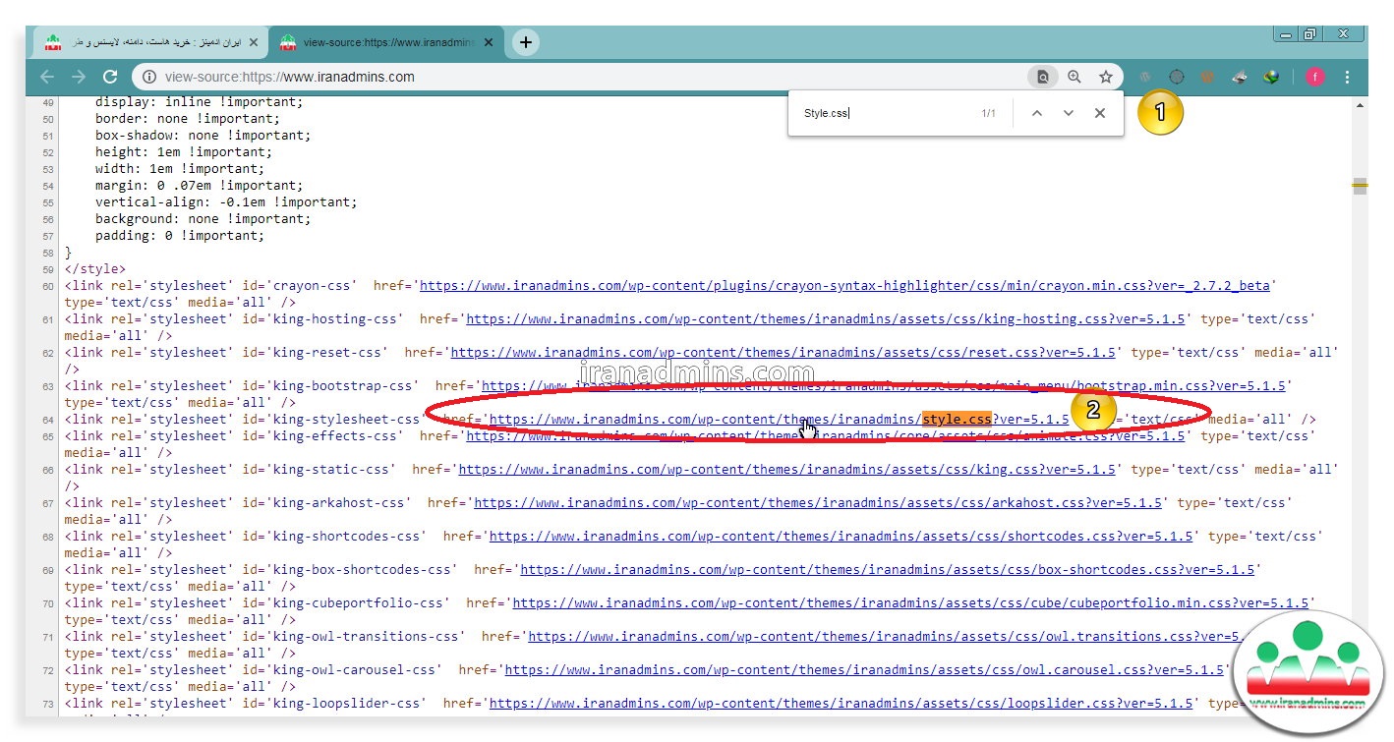Jump to previous find result
This screenshot has height=742, width=1394.
coord(1036,113)
